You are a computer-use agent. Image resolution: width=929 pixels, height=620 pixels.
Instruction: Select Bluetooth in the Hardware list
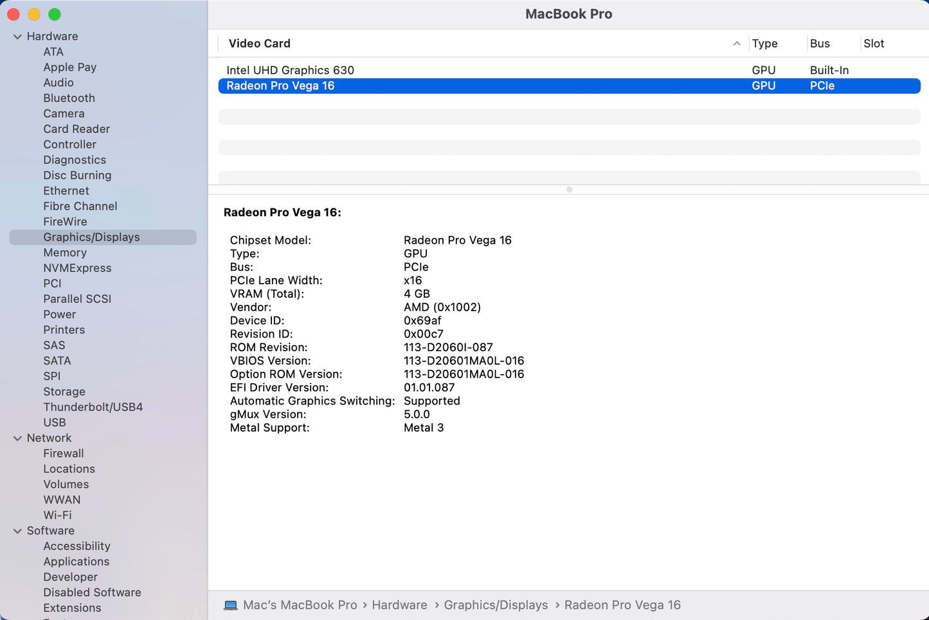pos(69,98)
